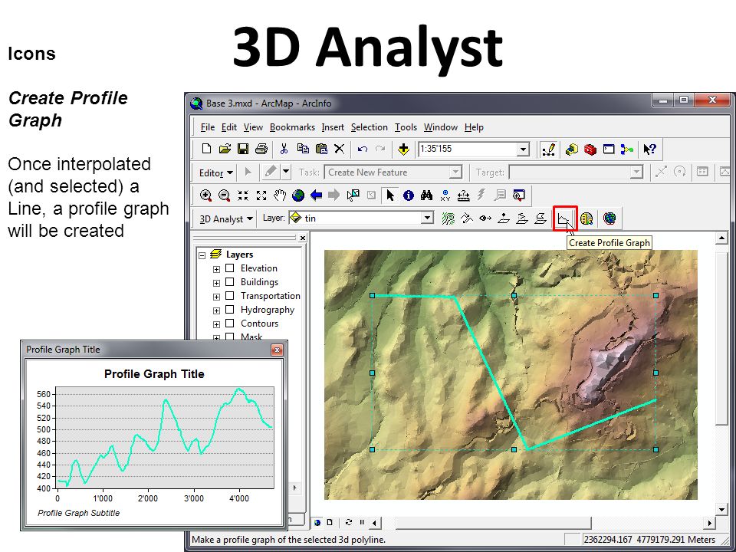Zoom to Full Extent globe icon

point(298,195)
